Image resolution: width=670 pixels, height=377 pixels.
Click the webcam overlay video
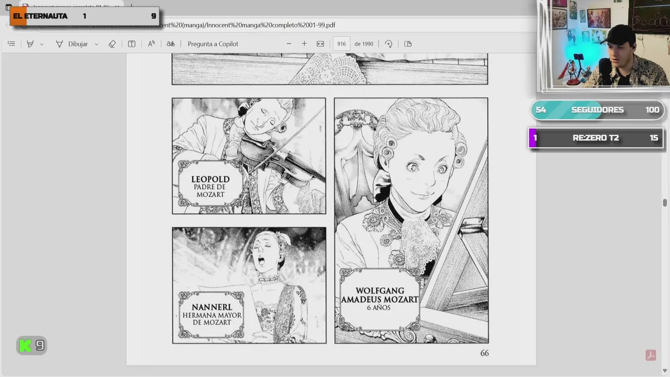603,45
